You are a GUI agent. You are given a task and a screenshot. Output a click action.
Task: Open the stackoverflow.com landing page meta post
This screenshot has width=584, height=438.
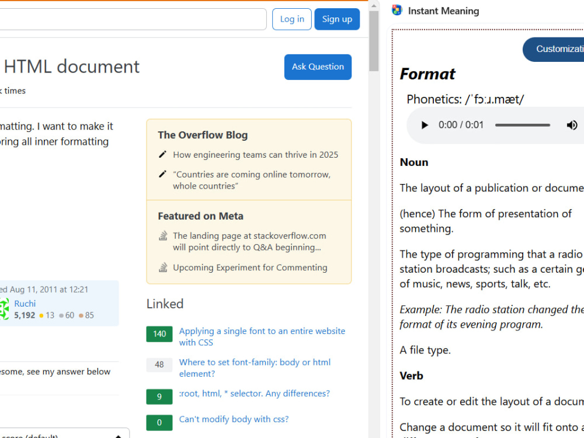(x=249, y=241)
